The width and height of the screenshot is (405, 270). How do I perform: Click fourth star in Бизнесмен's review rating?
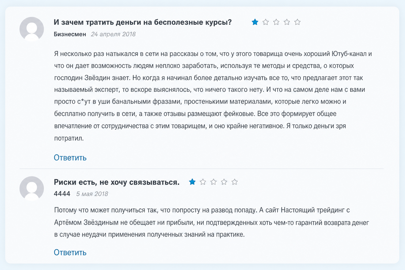(287, 22)
